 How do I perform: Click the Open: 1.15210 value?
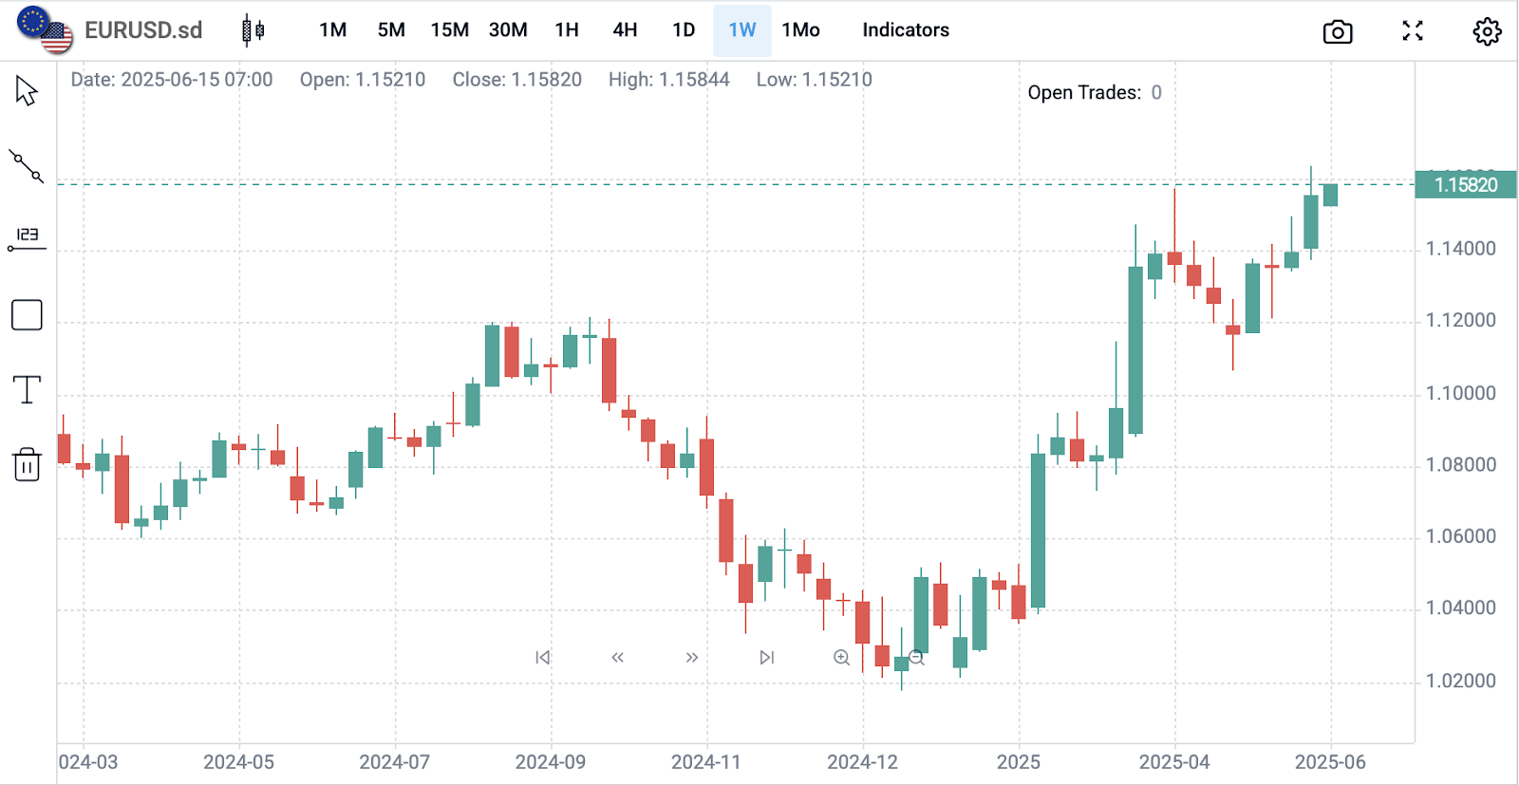click(363, 80)
